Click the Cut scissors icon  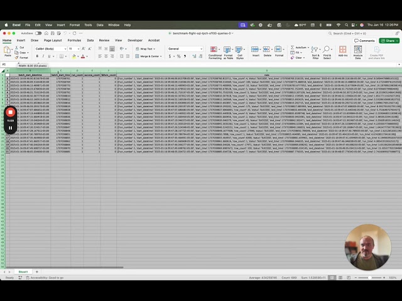point(17,48)
